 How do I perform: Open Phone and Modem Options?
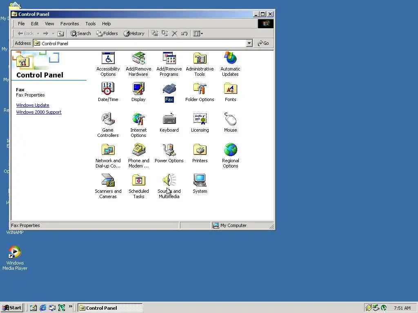tap(138, 156)
